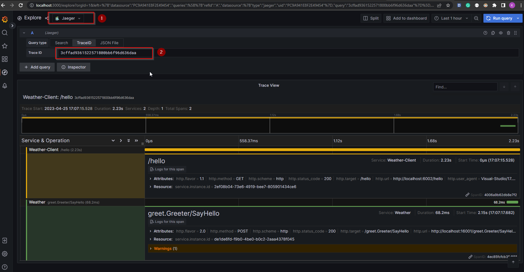Select Search query type
The width and height of the screenshot is (524, 272).
pyautogui.click(x=61, y=43)
